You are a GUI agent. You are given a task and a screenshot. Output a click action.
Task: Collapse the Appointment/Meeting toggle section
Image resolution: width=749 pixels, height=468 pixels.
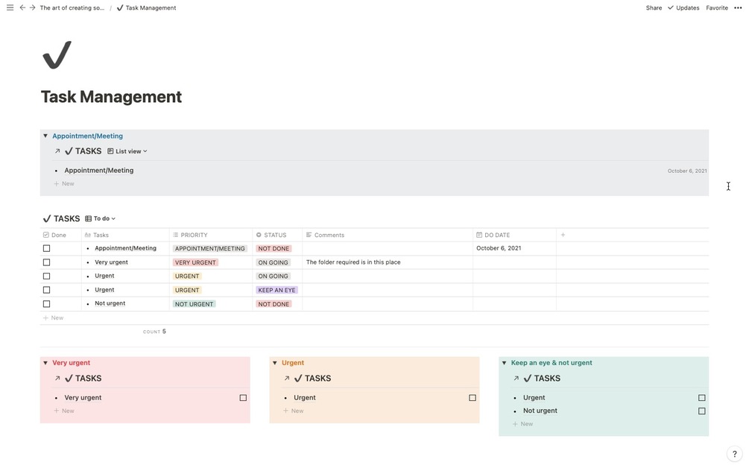tap(44, 135)
